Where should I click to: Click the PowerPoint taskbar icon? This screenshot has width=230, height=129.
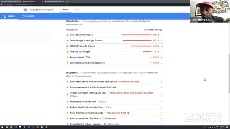[37, 127]
